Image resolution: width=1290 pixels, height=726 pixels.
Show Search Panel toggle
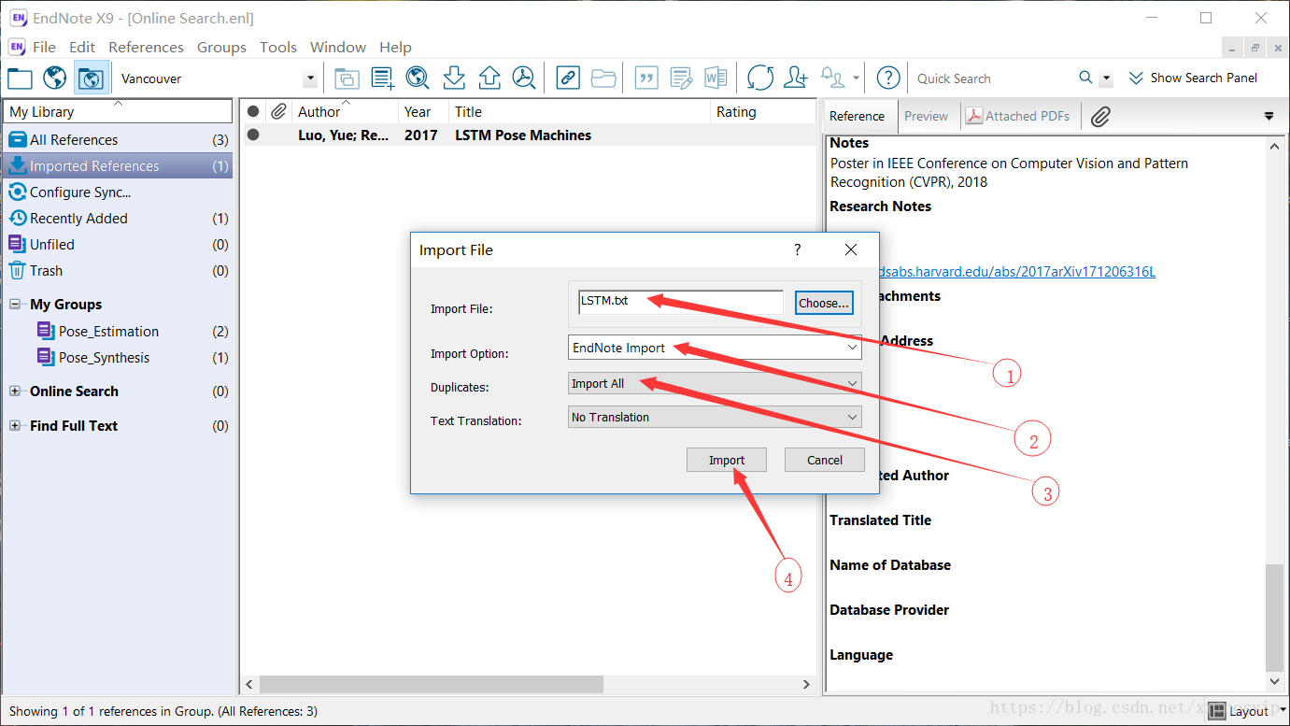(1194, 78)
